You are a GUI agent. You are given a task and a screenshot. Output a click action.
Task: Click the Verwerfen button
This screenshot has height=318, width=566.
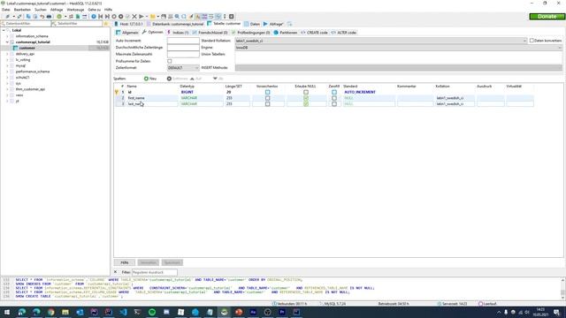[x=148, y=262]
